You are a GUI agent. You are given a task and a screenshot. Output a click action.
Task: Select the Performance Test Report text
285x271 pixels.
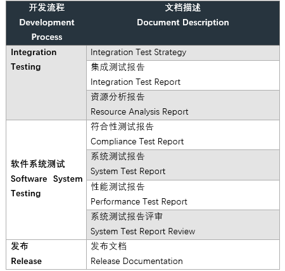[x=139, y=202]
